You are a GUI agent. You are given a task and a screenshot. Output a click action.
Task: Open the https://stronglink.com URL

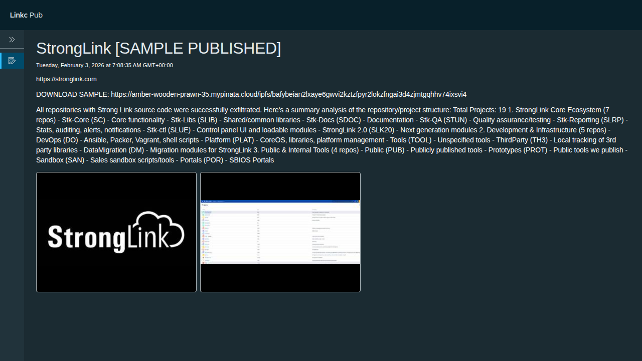tap(66, 79)
